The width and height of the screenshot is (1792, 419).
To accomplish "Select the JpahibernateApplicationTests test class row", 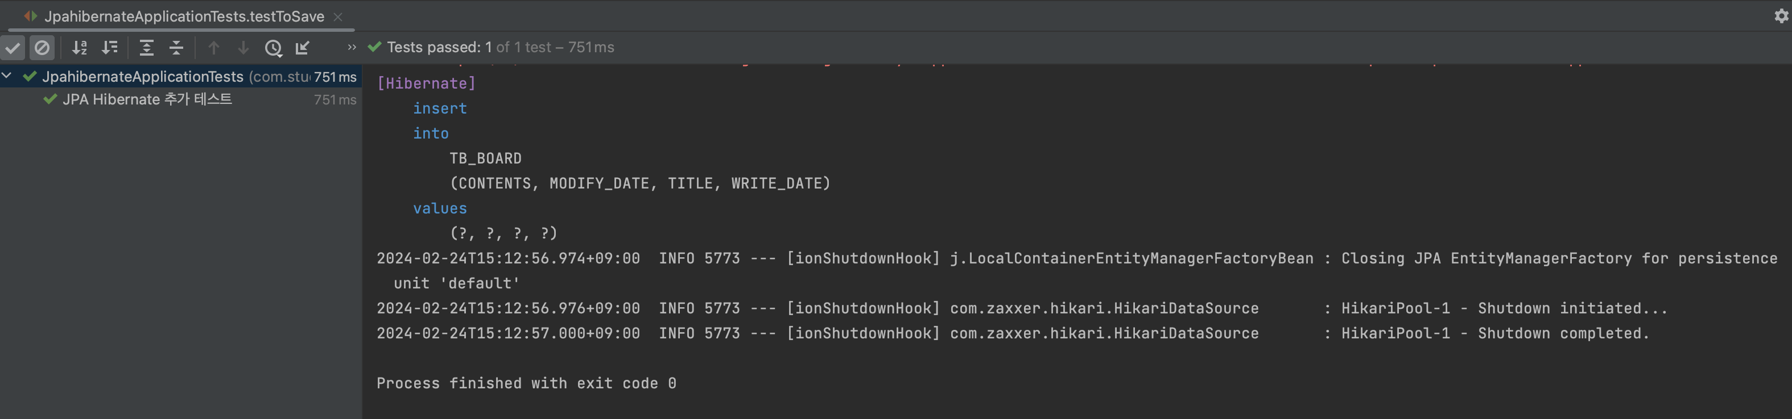I will pos(180,76).
